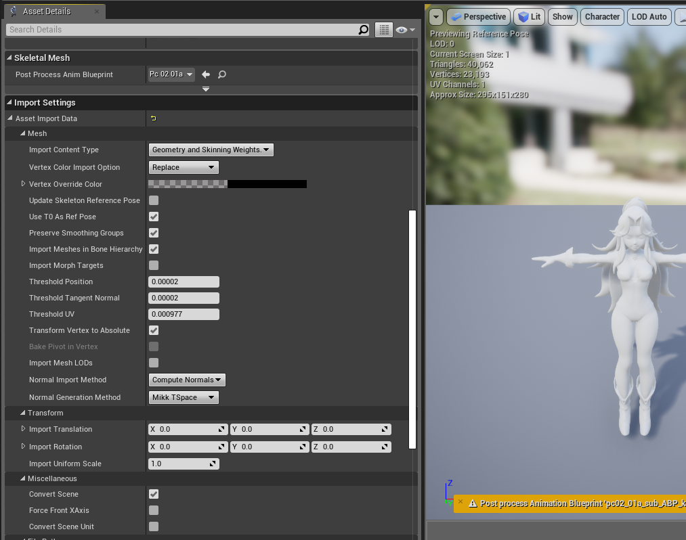Screen dimensions: 686x540
Task: Enable Convert Scene Unit checkbox
Action: (154, 526)
